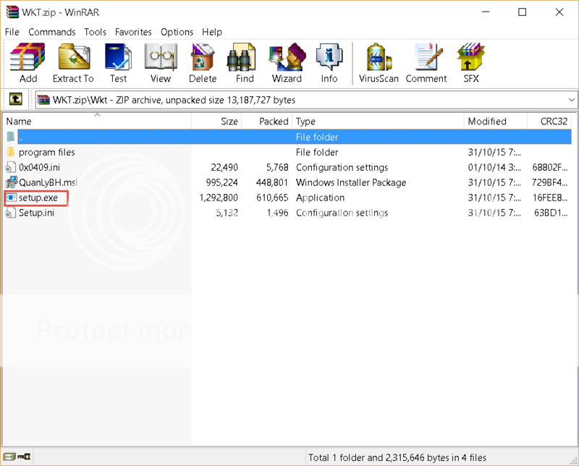
Task: Show archive Info
Action: pos(329,63)
